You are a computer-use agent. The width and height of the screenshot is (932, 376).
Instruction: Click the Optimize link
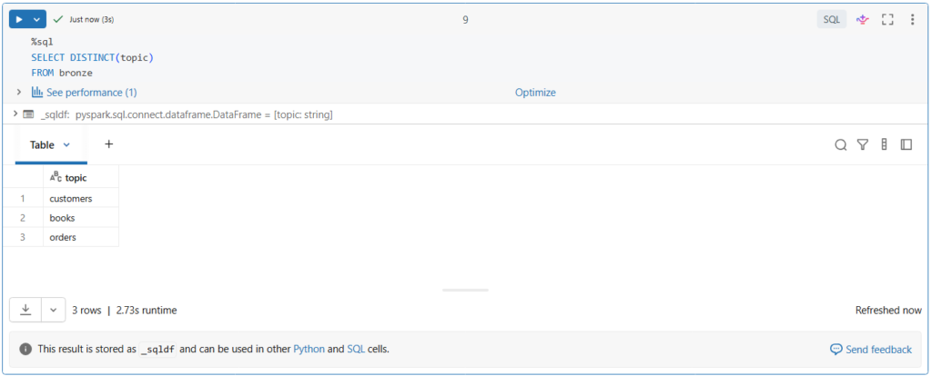pos(535,93)
